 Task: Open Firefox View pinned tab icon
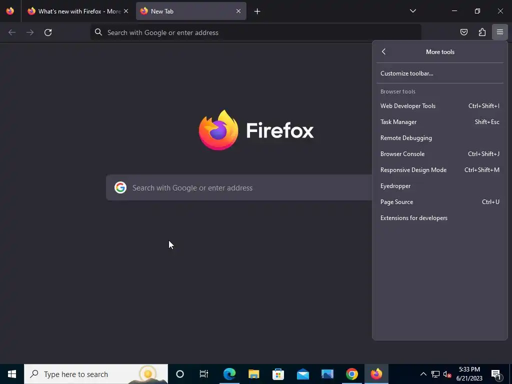(10, 11)
